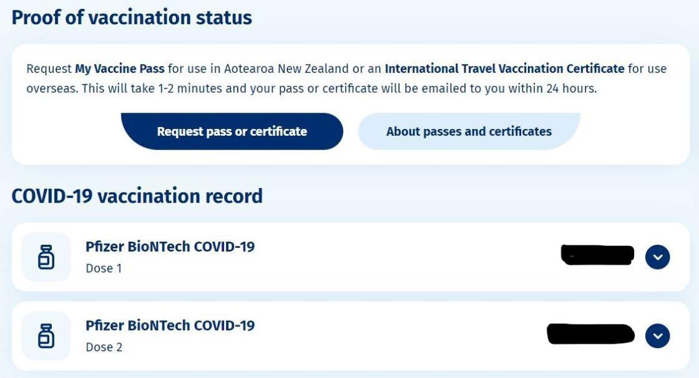This screenshot has height=378, width=699.
Task: Select the Pfizer BioNTech COVID-19 title for Dose 2
Action: click(170, 325)
